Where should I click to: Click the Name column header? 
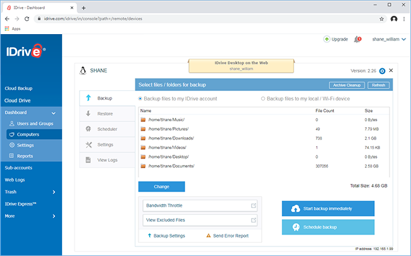(145, 111)
